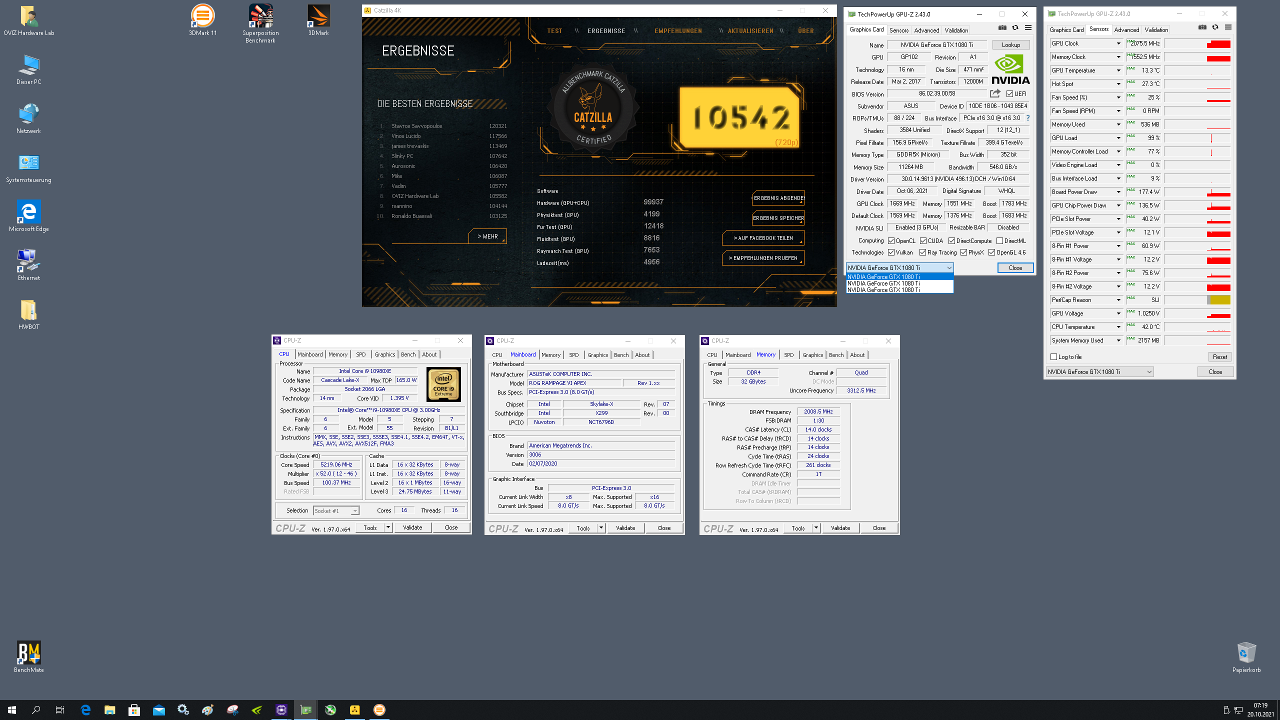Launch the Superposition Benchmark shortcut
This screenshot has height=720, width=1280.
260,24
